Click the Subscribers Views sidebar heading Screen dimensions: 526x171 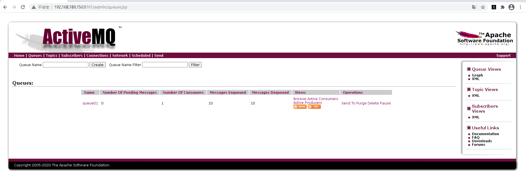(x=485, y=109)
